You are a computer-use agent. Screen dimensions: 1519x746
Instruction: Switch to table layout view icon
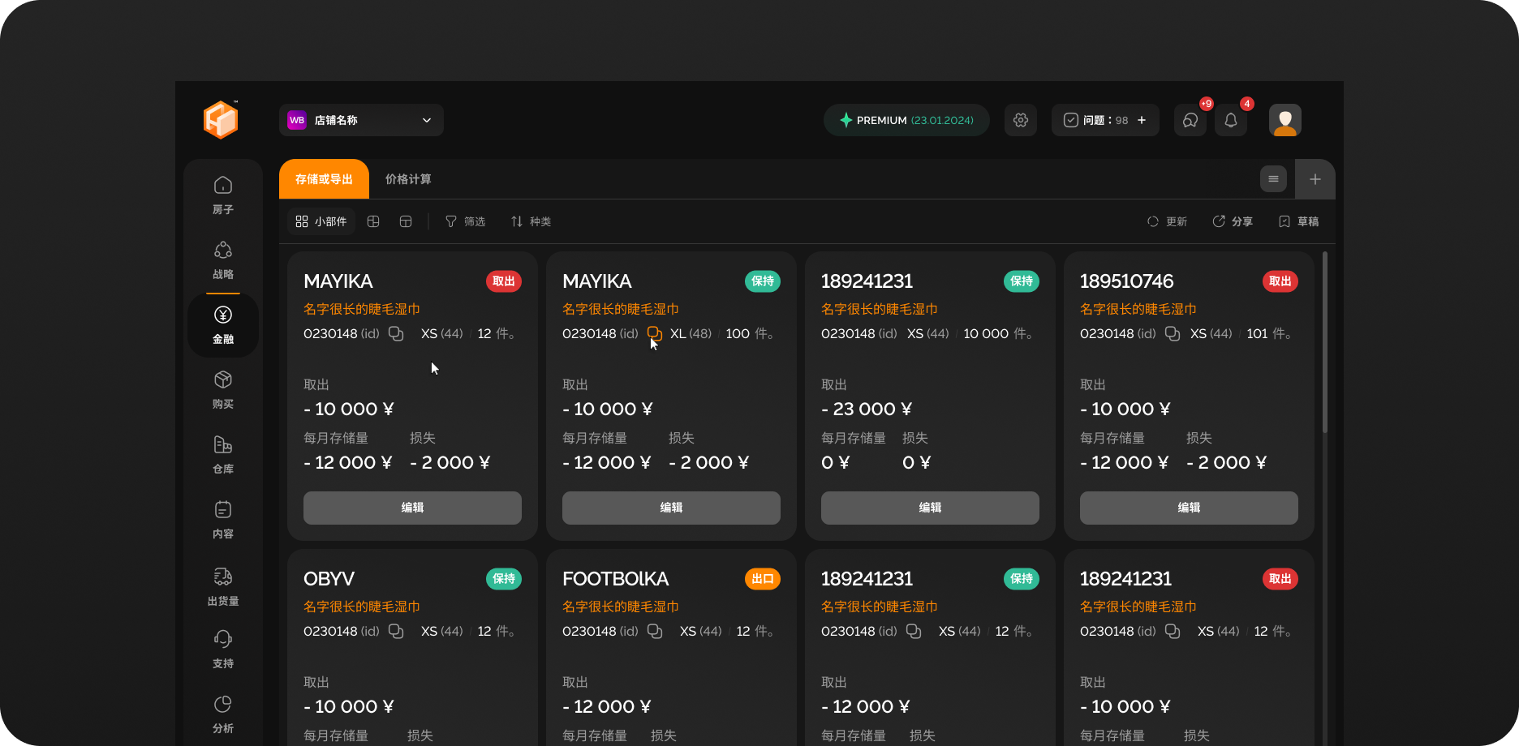pyautogui.click(x=406, y=221)
